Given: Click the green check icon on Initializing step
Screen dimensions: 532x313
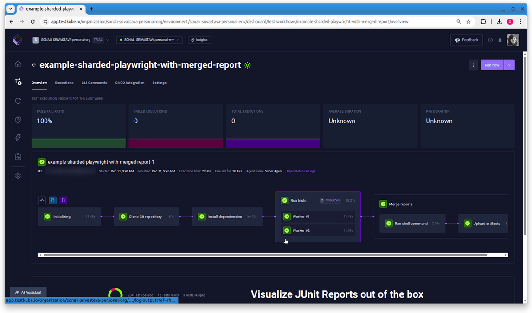Looking at the screenshot, I should coord(48,217).
